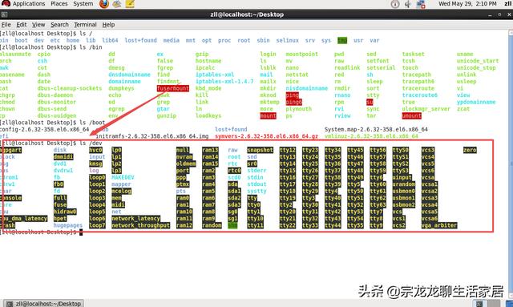Click the 'snapshot' device entry
Image resolution: width=513 pixels, height=307 pixels.
coord(260,150)
